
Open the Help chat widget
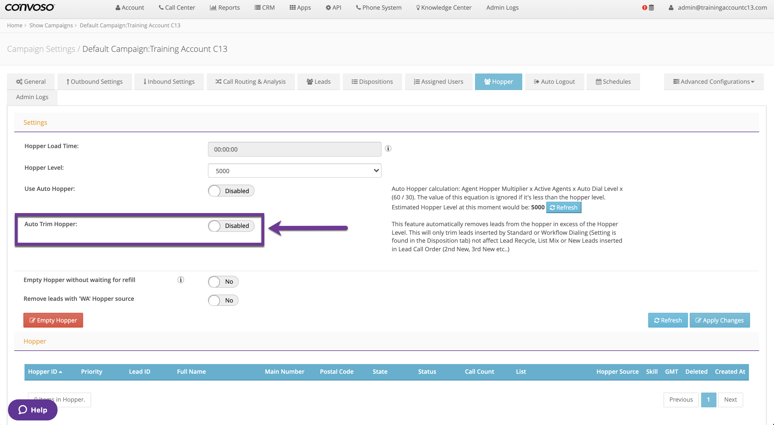pyautogui.click(x=33, y=410)
